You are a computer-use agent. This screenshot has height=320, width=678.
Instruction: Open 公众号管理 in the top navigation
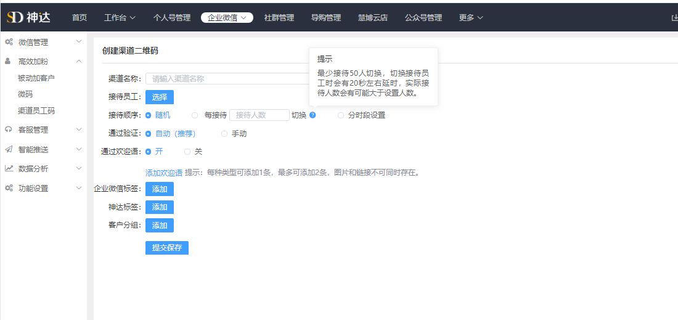423,18
